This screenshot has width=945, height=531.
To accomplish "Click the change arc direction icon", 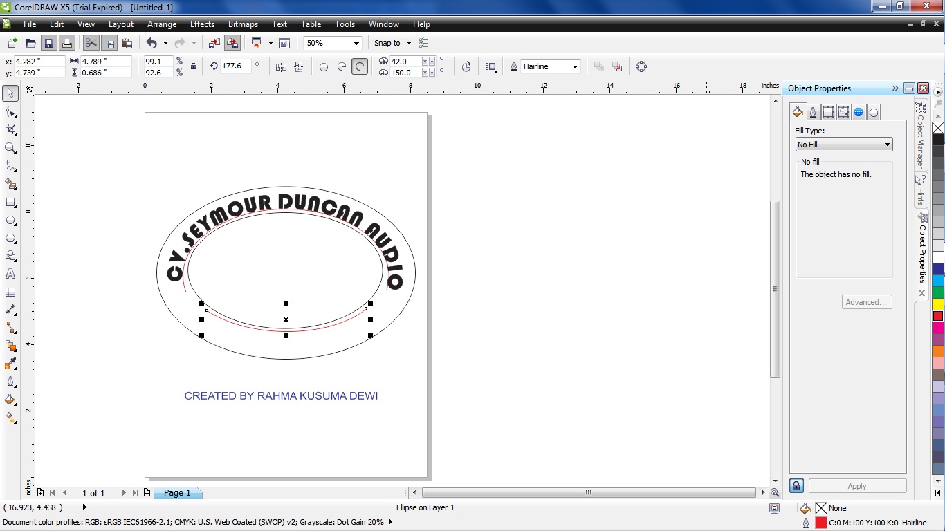I will pyautogui.click(x=466, y=67).
